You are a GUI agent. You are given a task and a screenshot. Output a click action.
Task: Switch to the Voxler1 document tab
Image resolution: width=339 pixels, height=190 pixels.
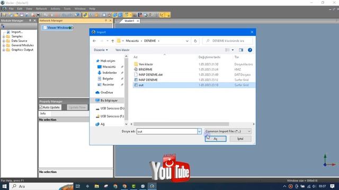[129, 21]
